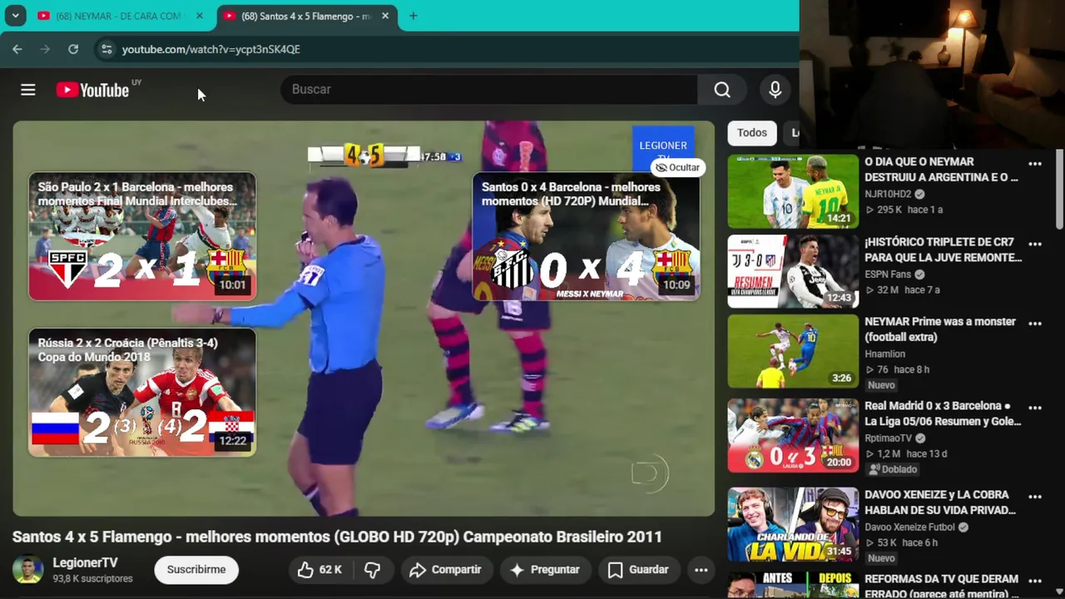This screenshot has height=599, width=1065.
Task: Open REFORMAS DA TV QUE DERAM video title
Action: (940, 587)
